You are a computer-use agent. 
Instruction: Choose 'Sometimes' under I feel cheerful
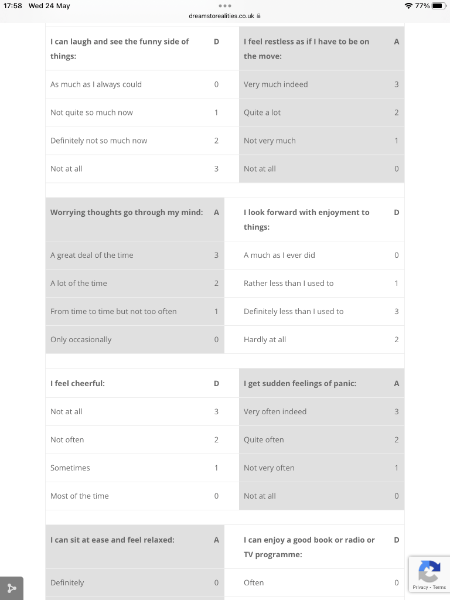tap(70, 468)
